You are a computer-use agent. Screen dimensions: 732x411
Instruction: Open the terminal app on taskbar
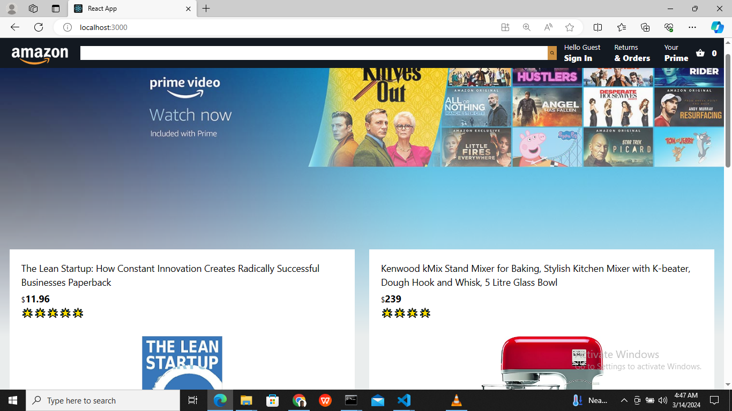352,400
